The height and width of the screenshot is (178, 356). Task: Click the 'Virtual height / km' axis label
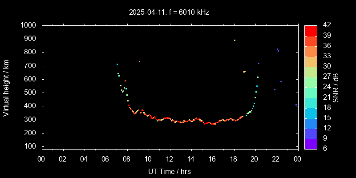[x=6, y=87]
